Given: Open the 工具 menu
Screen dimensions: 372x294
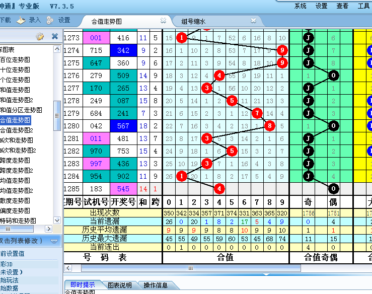Looking at the screenshot, I should coord(364,6).
